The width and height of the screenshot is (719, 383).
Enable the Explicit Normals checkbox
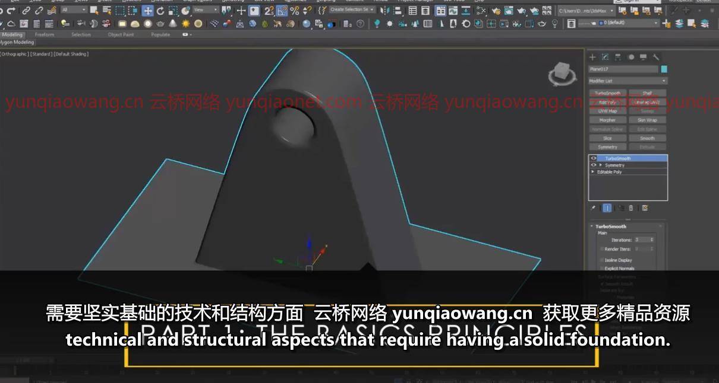[601, 269]
